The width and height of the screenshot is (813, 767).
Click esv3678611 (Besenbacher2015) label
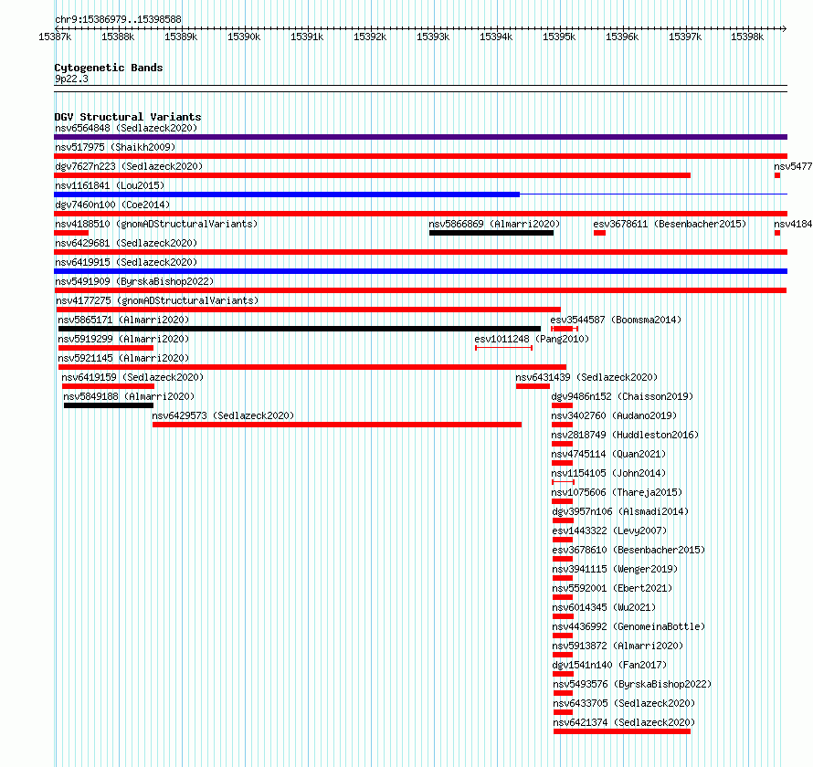click(670, 224)
